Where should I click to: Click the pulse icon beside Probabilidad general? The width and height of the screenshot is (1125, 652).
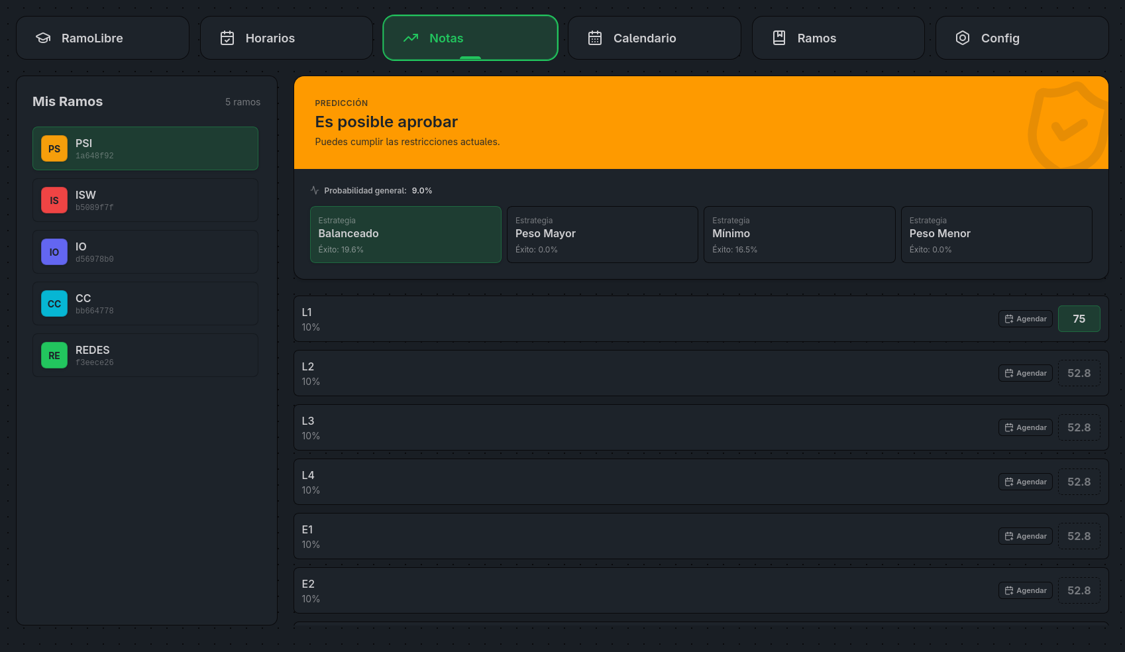coord(315,190)
